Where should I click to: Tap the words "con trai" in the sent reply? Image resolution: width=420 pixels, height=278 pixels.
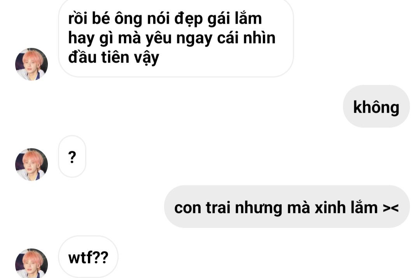click(202, 208)
